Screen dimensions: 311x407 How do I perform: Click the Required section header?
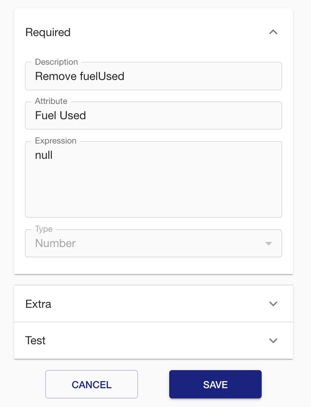[48, 32]
